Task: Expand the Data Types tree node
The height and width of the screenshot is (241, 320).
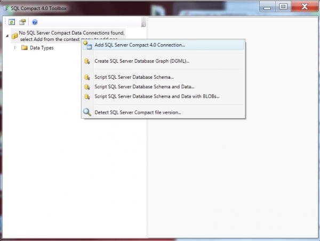Action: click(15, 48)
